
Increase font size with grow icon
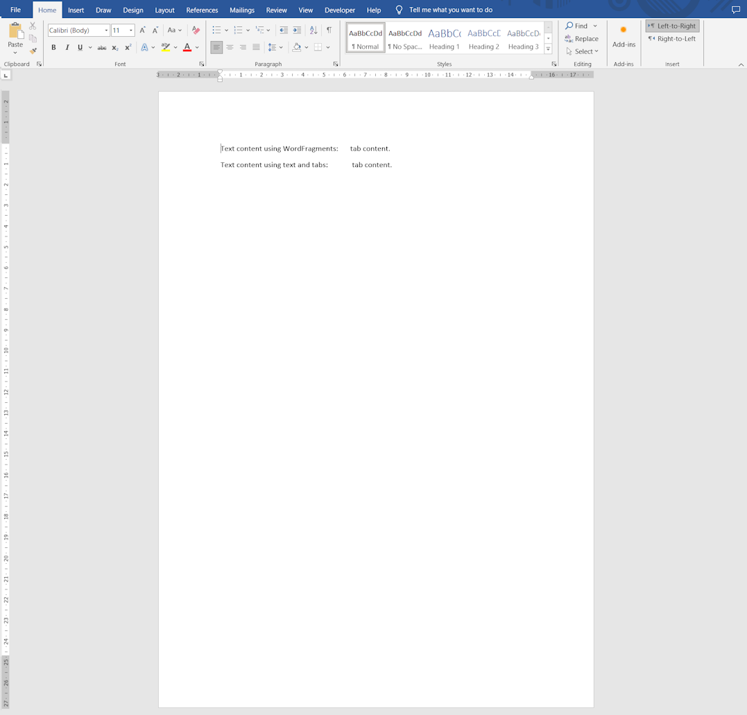click(x=142, y=30)
